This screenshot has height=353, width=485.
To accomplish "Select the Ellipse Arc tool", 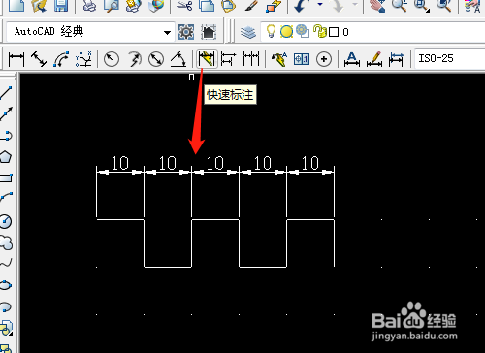I will click(x=7, y=306).
